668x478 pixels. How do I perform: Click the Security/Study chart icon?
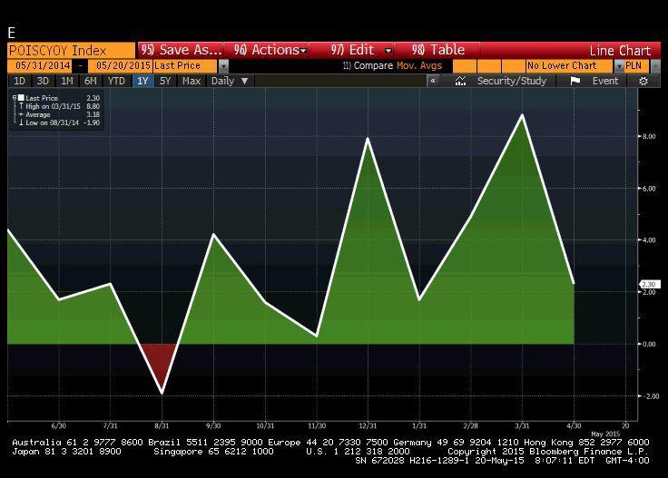coord(461,81)
